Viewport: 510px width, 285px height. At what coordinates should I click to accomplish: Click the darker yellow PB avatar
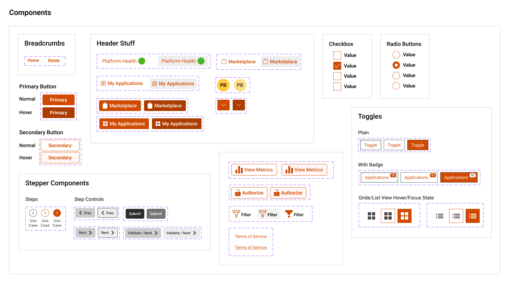pyautogui.click(x=223, y=85)
